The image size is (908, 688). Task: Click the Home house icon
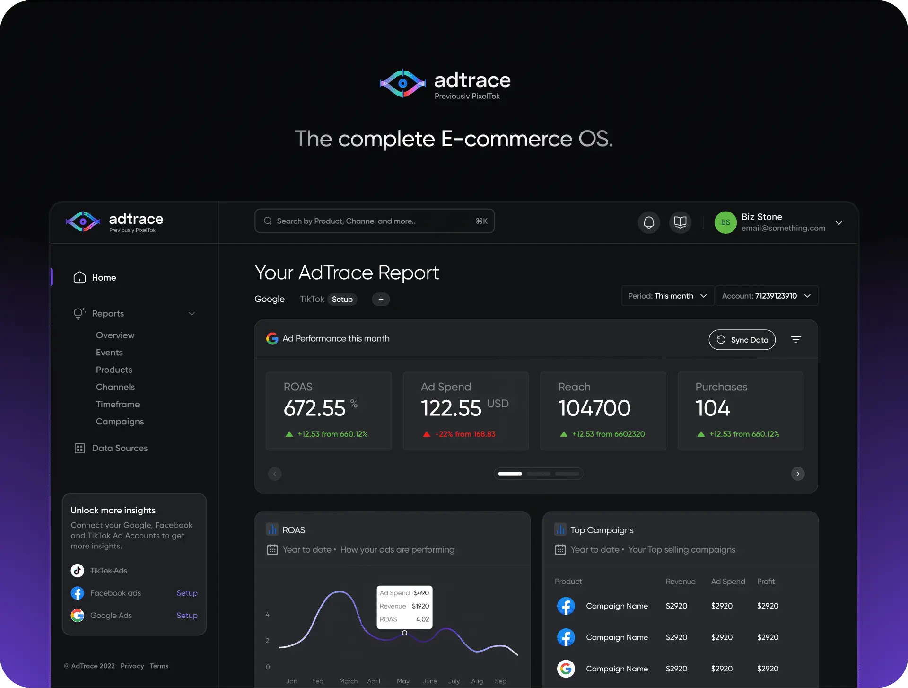click(79, 277)
